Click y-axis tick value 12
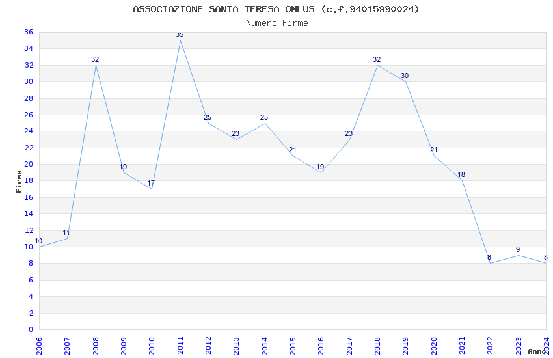The height and width of the screenshot is (358, 553). pyautogui.click(x=29, y=230)
